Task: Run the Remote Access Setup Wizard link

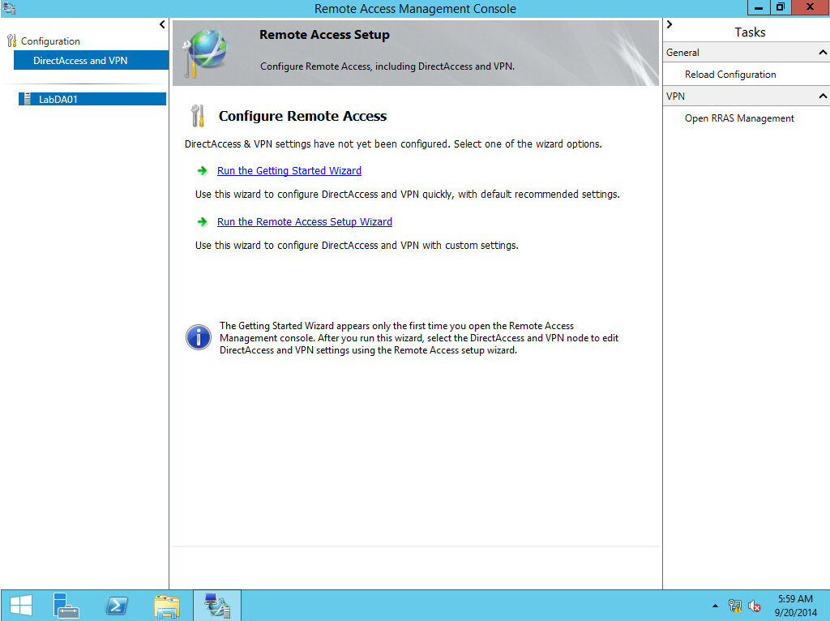Action: click(x=305, y=222)
